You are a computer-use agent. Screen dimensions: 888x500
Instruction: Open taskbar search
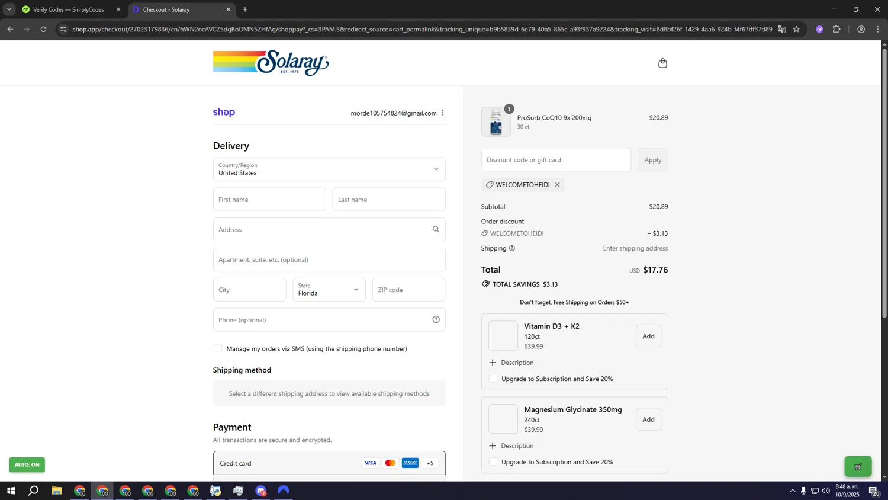pyautogui.click(x=34, y=491)
